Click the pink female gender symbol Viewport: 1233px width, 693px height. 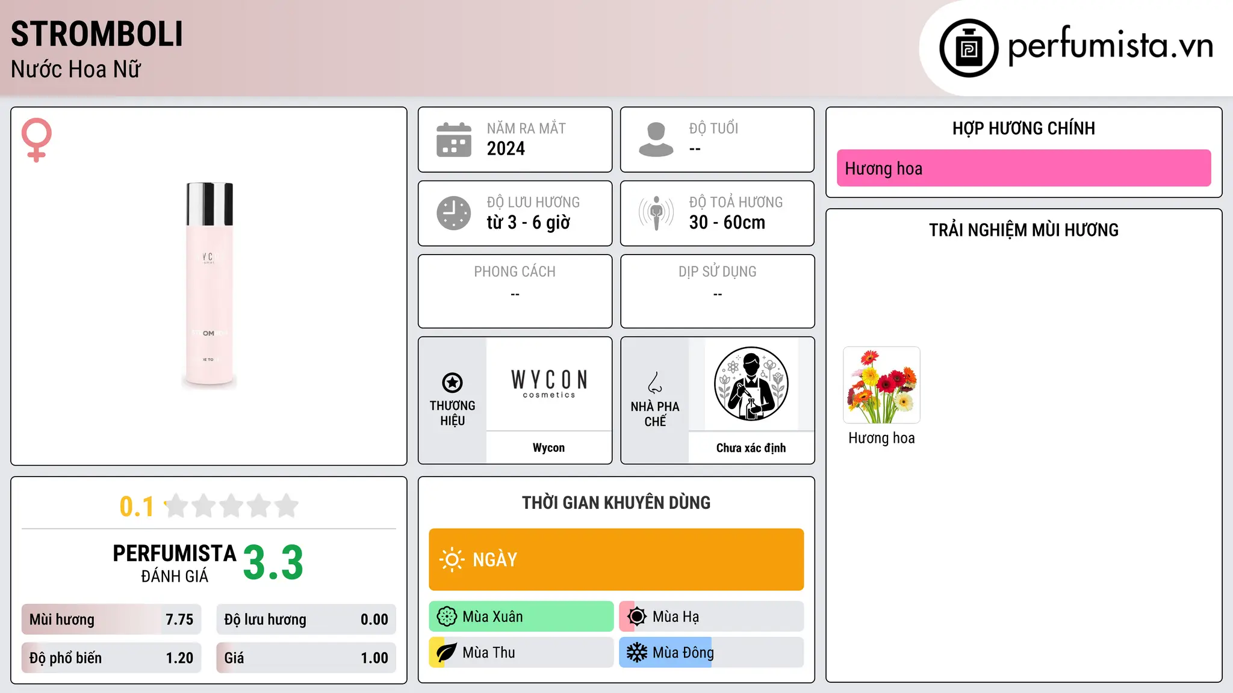pyautogui.click(x=37, y=140)
